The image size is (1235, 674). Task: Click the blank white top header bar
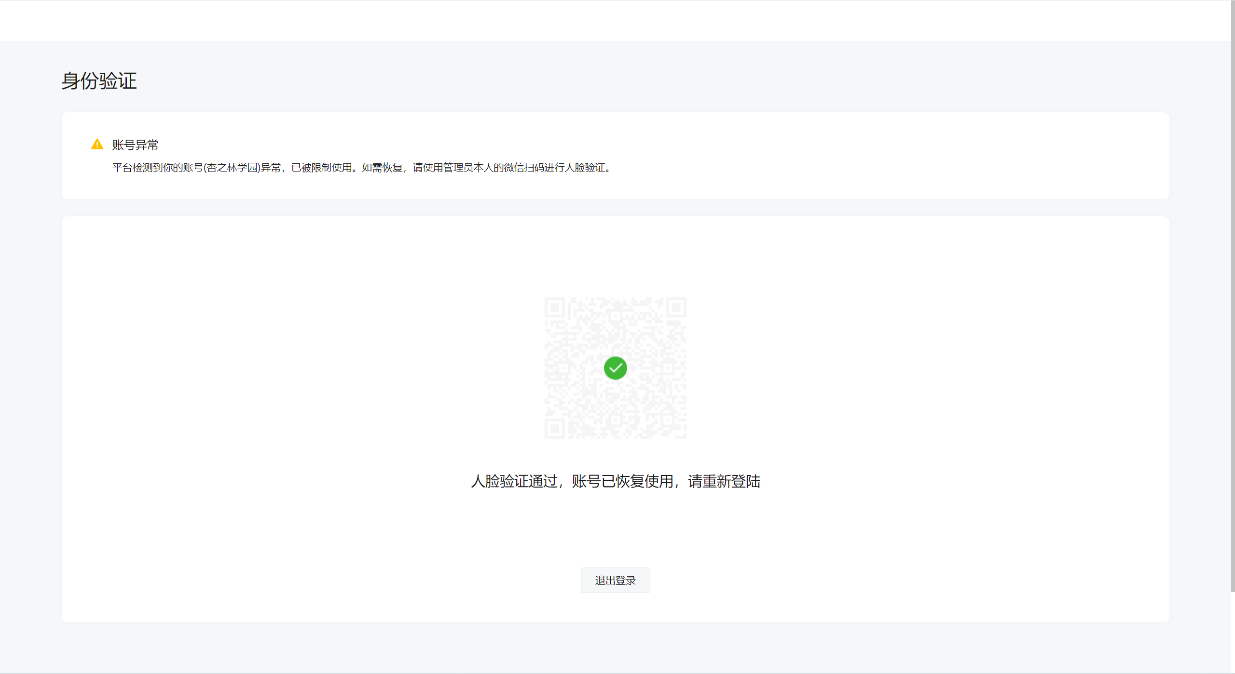[x=615, y=20]
